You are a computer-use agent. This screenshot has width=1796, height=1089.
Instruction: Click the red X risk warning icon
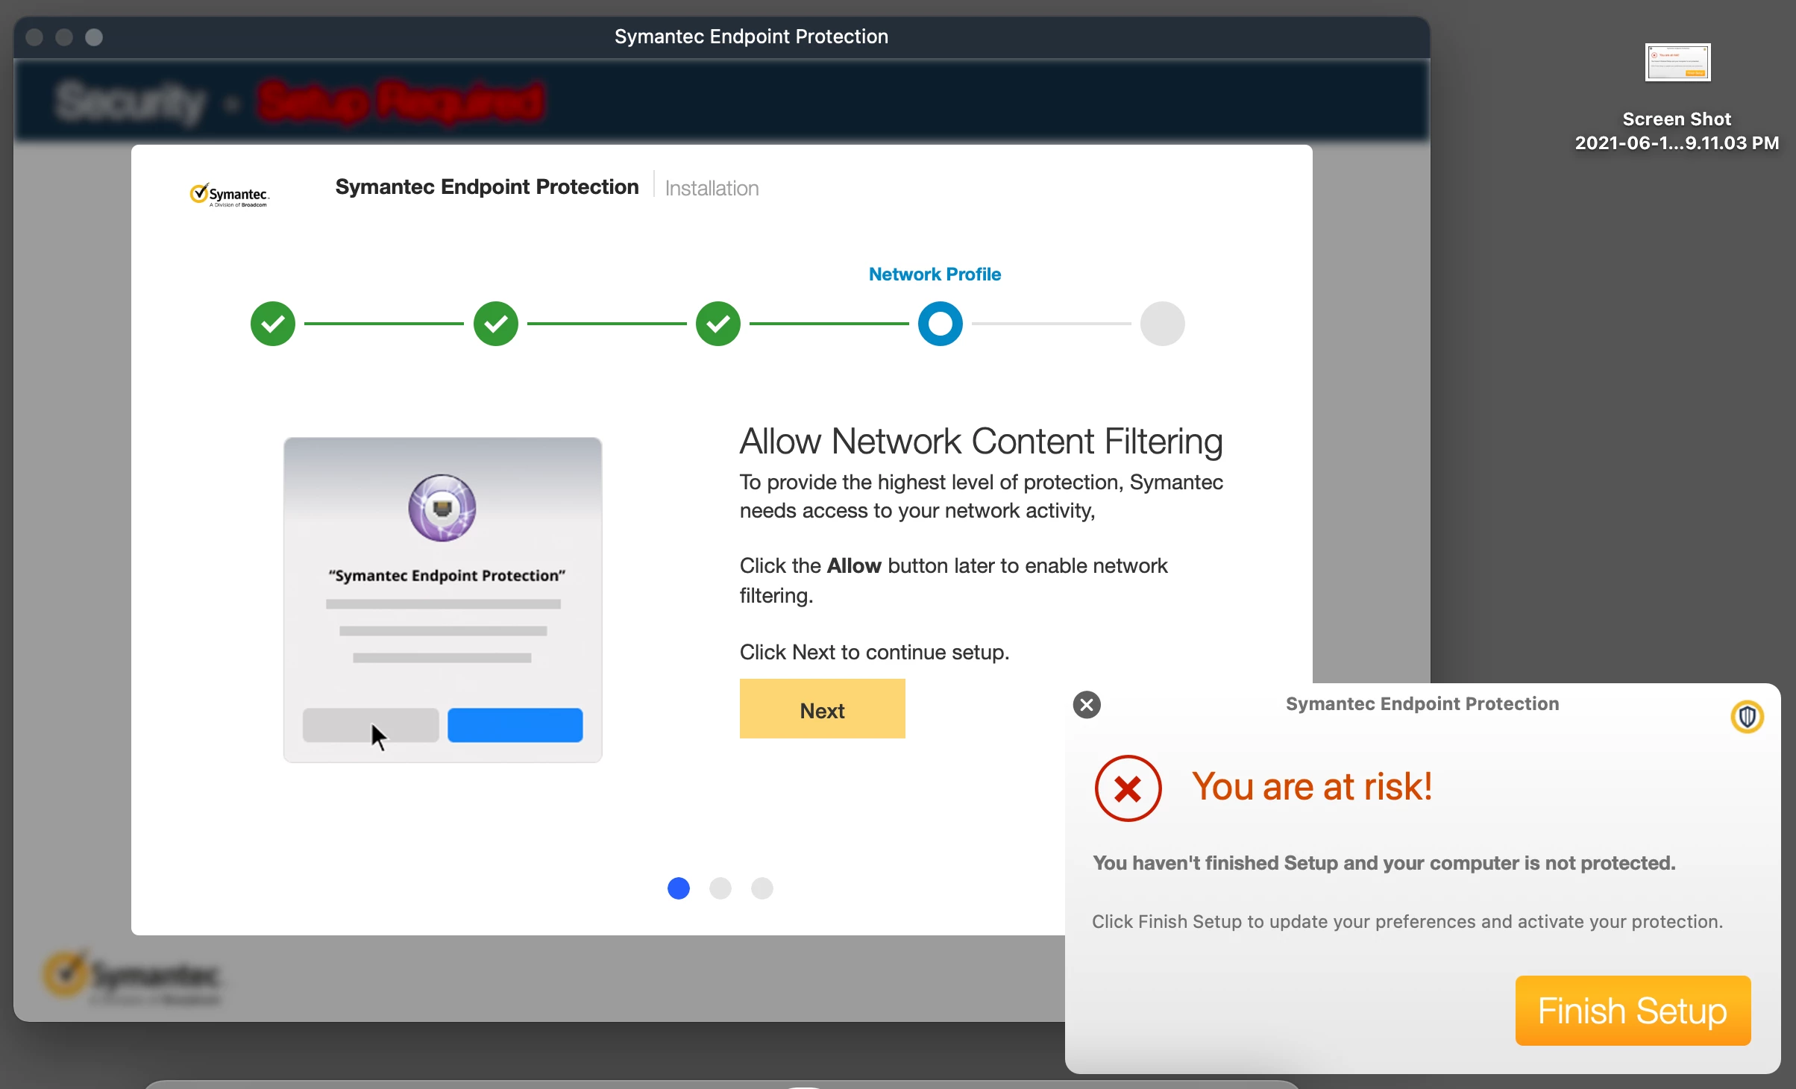click(1127, 788)
